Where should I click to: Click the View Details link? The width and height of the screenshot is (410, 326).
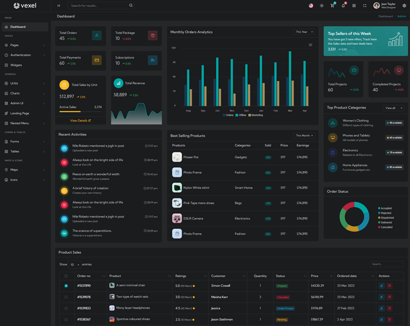tap(80, 120)
